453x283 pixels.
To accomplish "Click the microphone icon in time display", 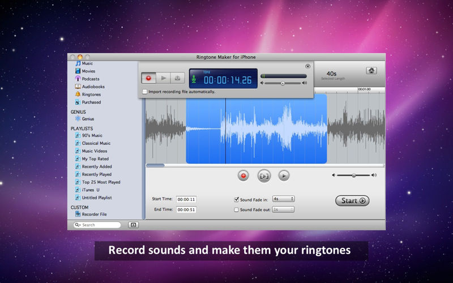I will tap(194, 79).
